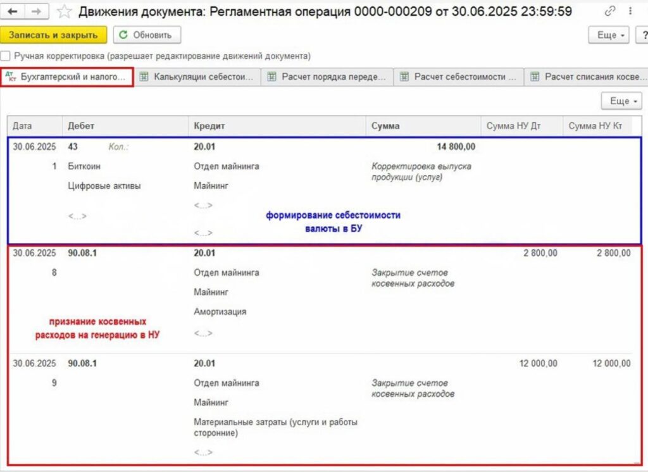Click the back navigation arrow
Viewport: 648px width, 472px height.
tap(13, 11)
